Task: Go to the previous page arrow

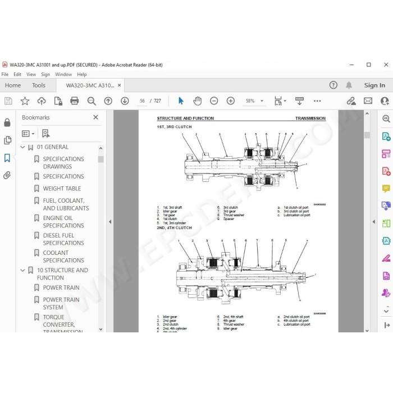Action: click(108, 101)
